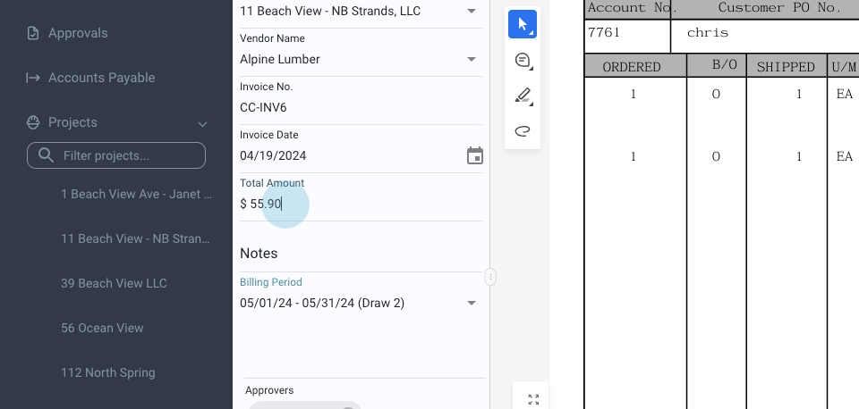Open Accounts Payable section
The width and height of the screenshot is (859, 409).
click(x=101, y=78)
